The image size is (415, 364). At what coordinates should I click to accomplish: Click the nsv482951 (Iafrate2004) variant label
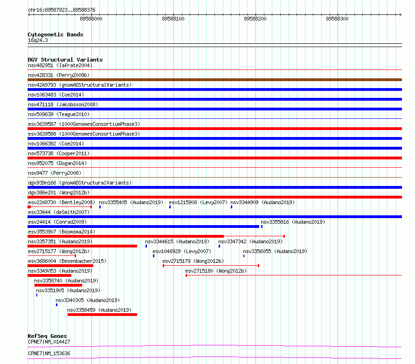pos(60,65)
